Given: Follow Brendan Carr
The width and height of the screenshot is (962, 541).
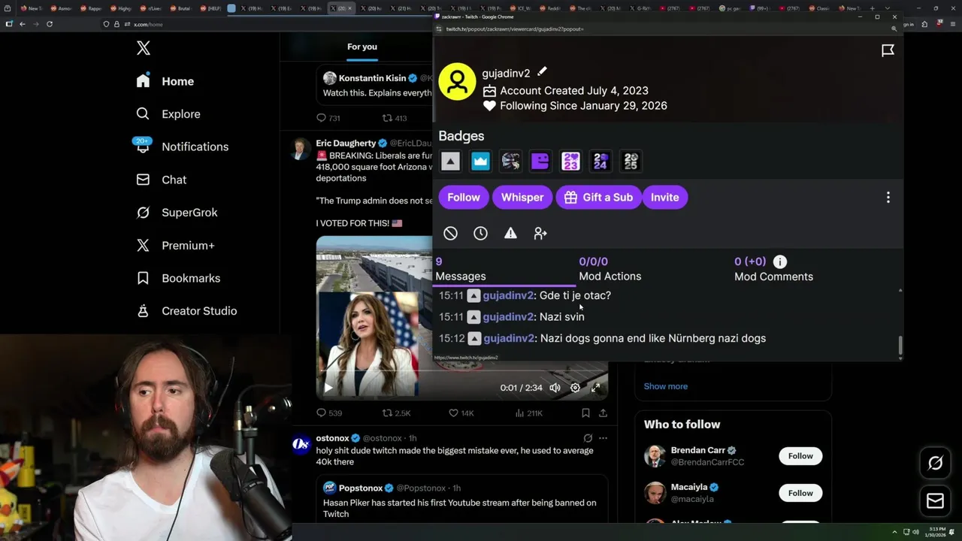Looking at the screenshot, I should coord(800,456).
